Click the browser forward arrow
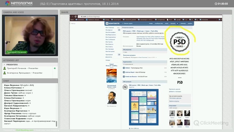The width and height of the screenshot is (234, 132). [72, 16]
